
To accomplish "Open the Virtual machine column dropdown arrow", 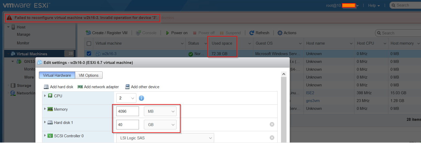I will click(x=182, y=44).
